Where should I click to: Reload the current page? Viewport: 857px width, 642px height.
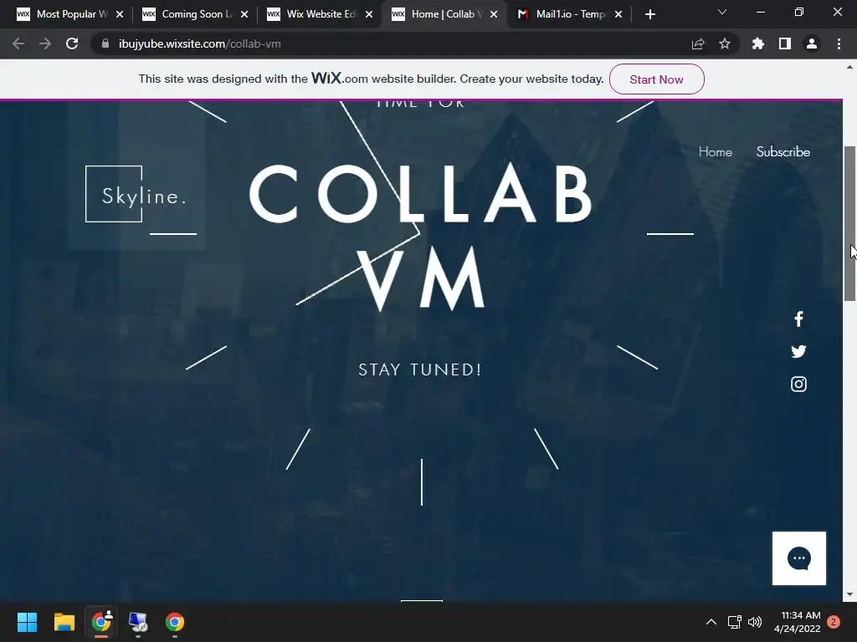(x=72, y=43)
